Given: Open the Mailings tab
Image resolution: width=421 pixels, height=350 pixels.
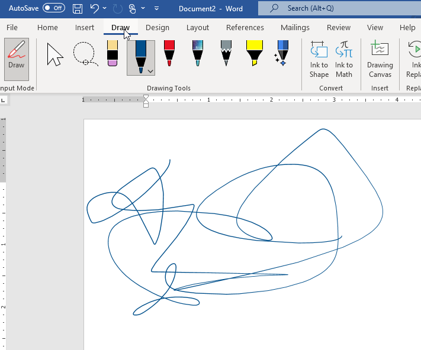Looking at the screenshot, I should (x=295, y=28).
